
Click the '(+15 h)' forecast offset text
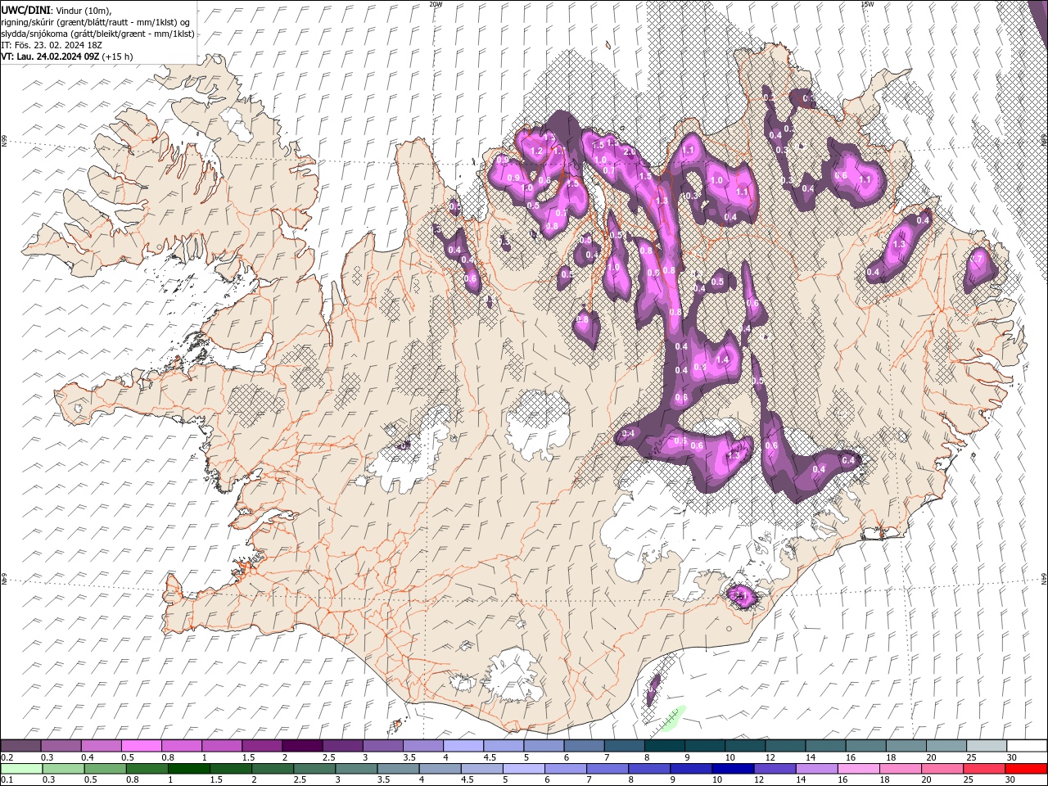click(118, 56)
